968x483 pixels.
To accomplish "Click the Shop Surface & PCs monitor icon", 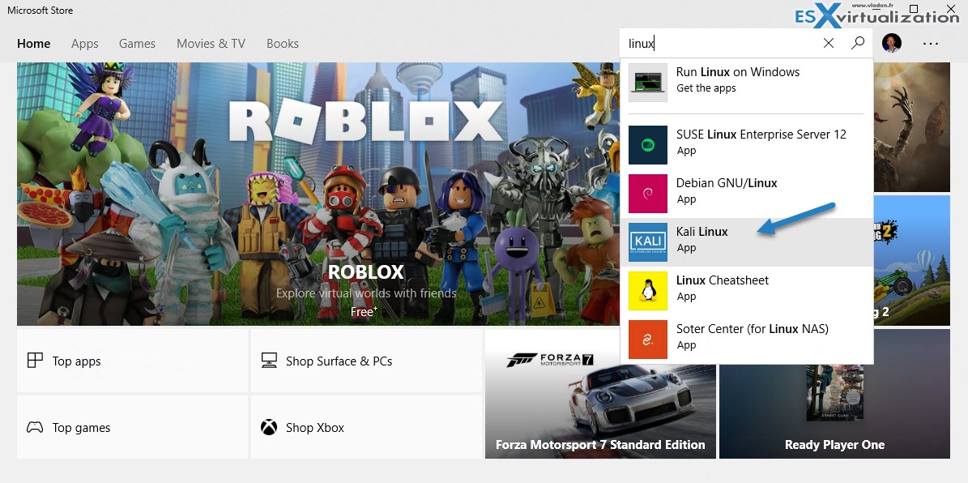I will 269,361.
